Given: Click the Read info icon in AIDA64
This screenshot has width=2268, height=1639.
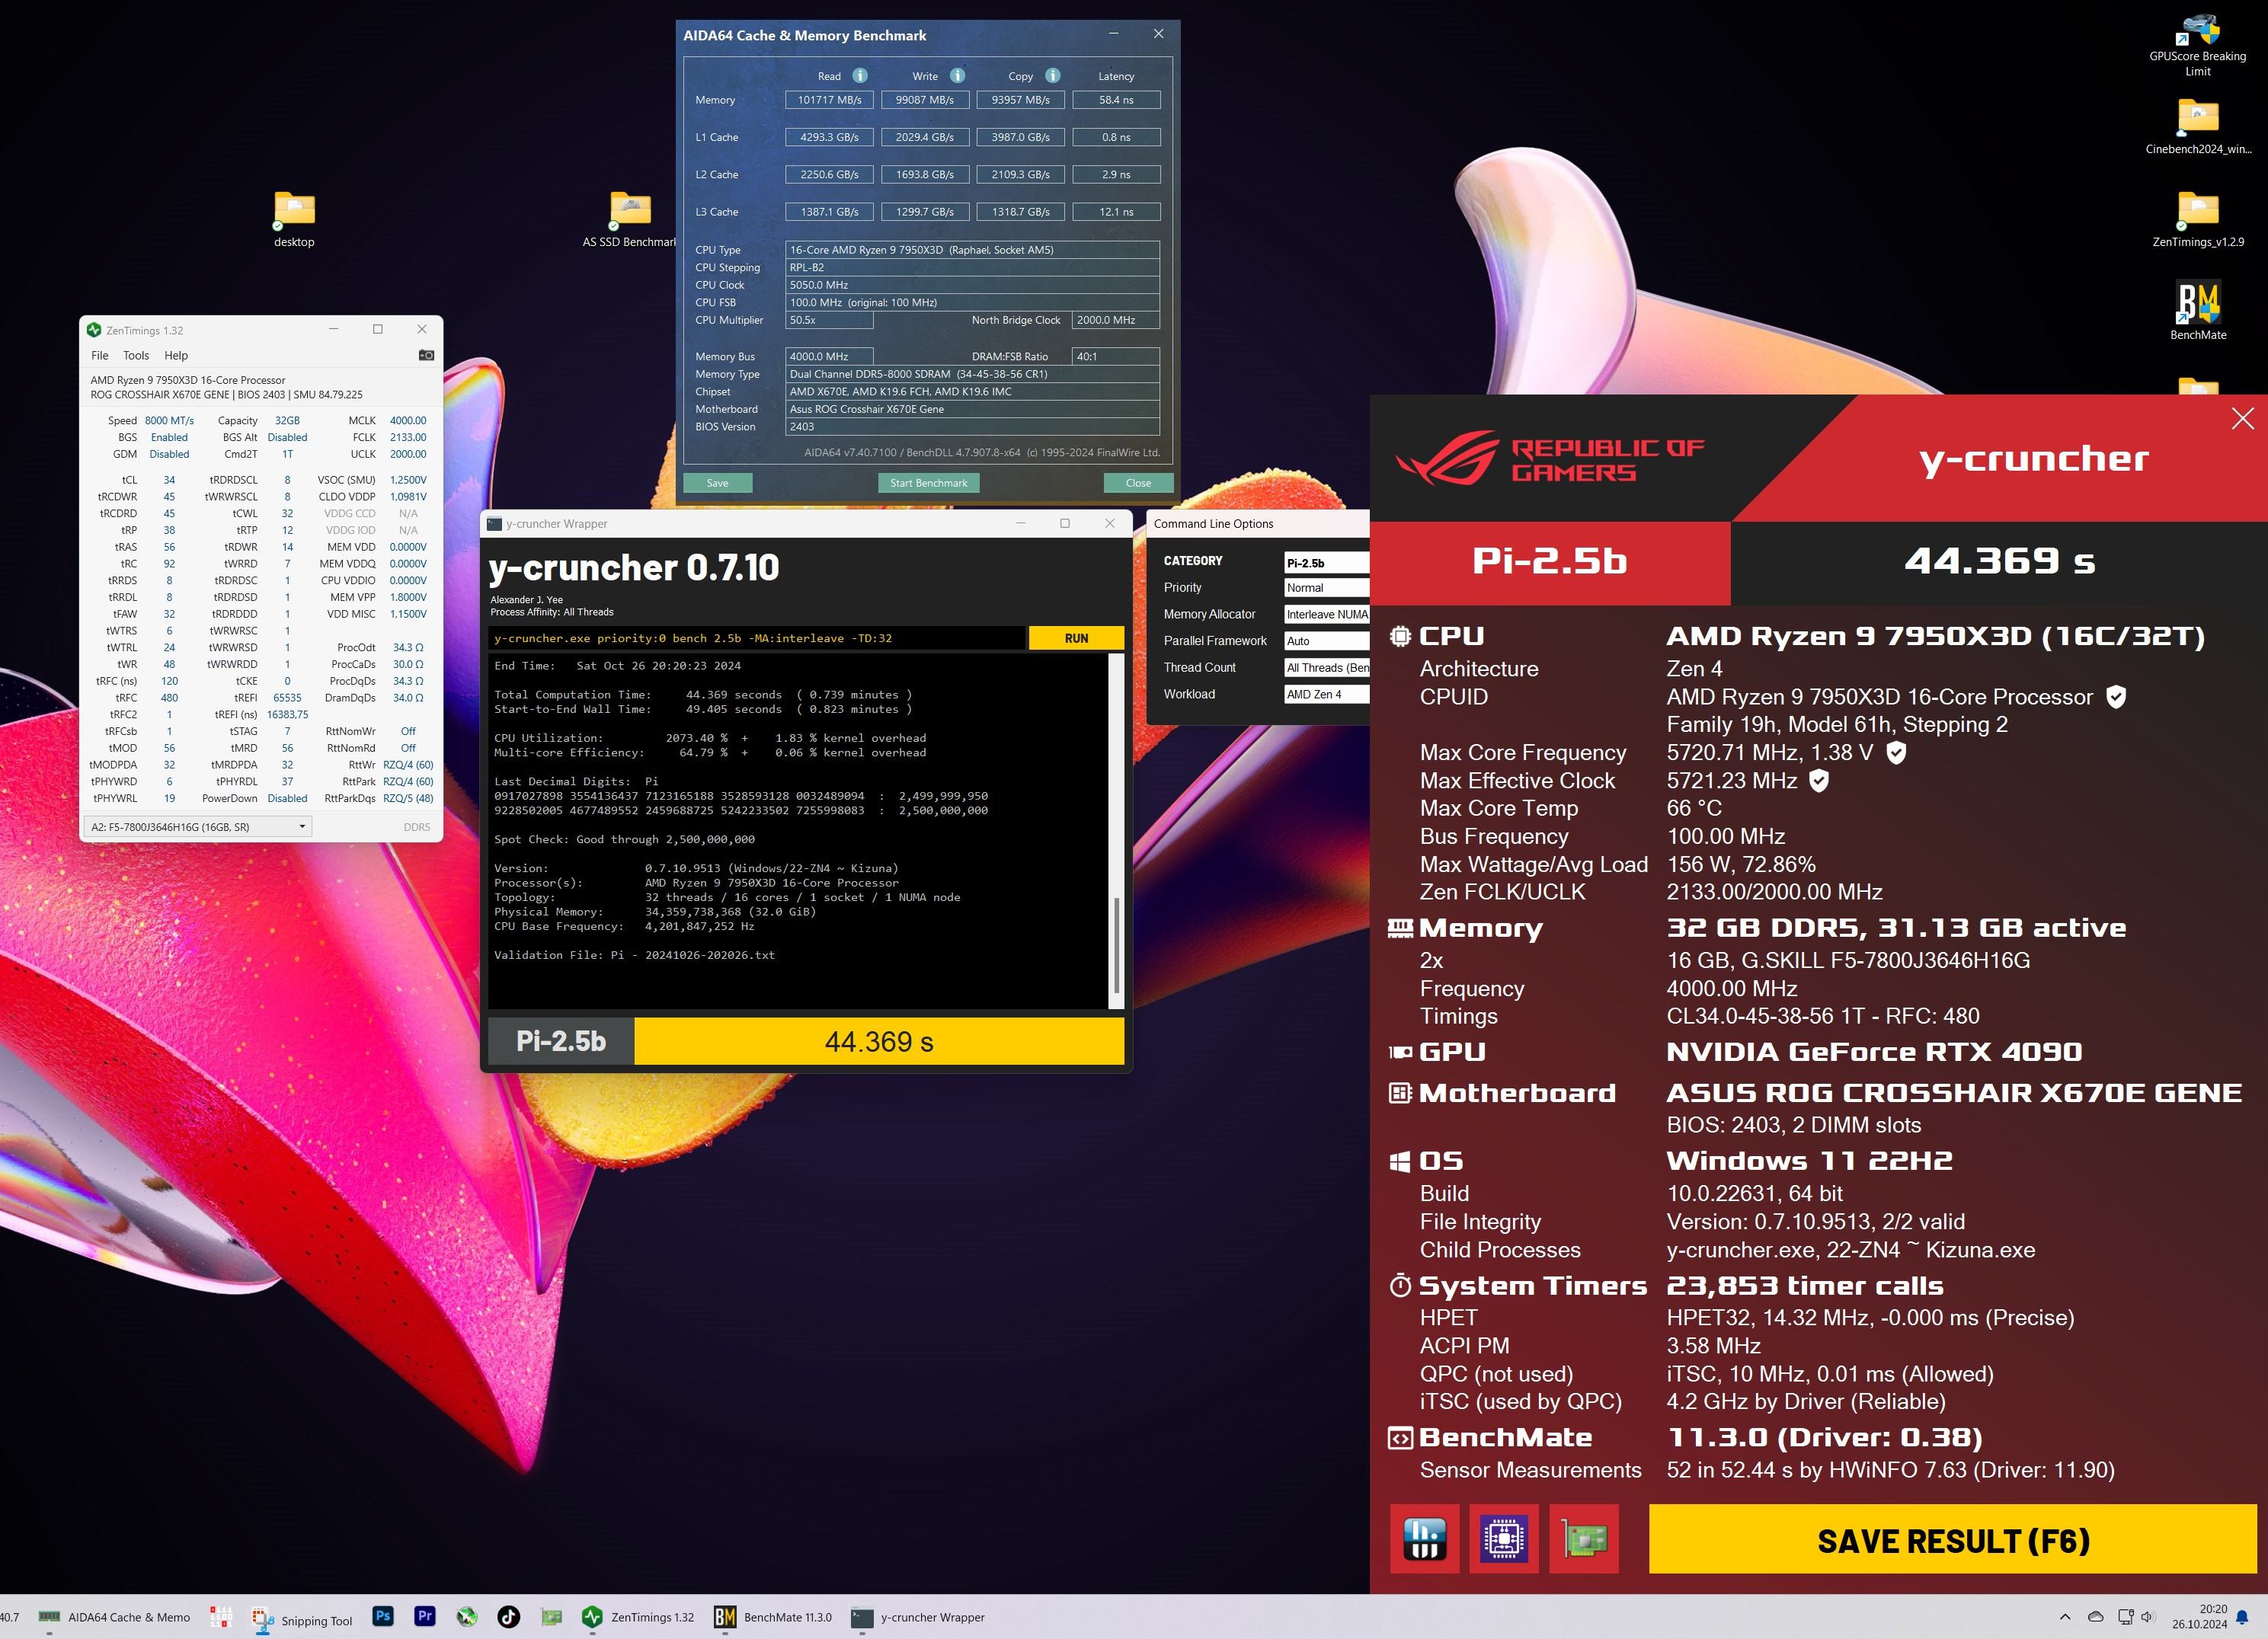Looking at the screenshot, I should [860, 76].
